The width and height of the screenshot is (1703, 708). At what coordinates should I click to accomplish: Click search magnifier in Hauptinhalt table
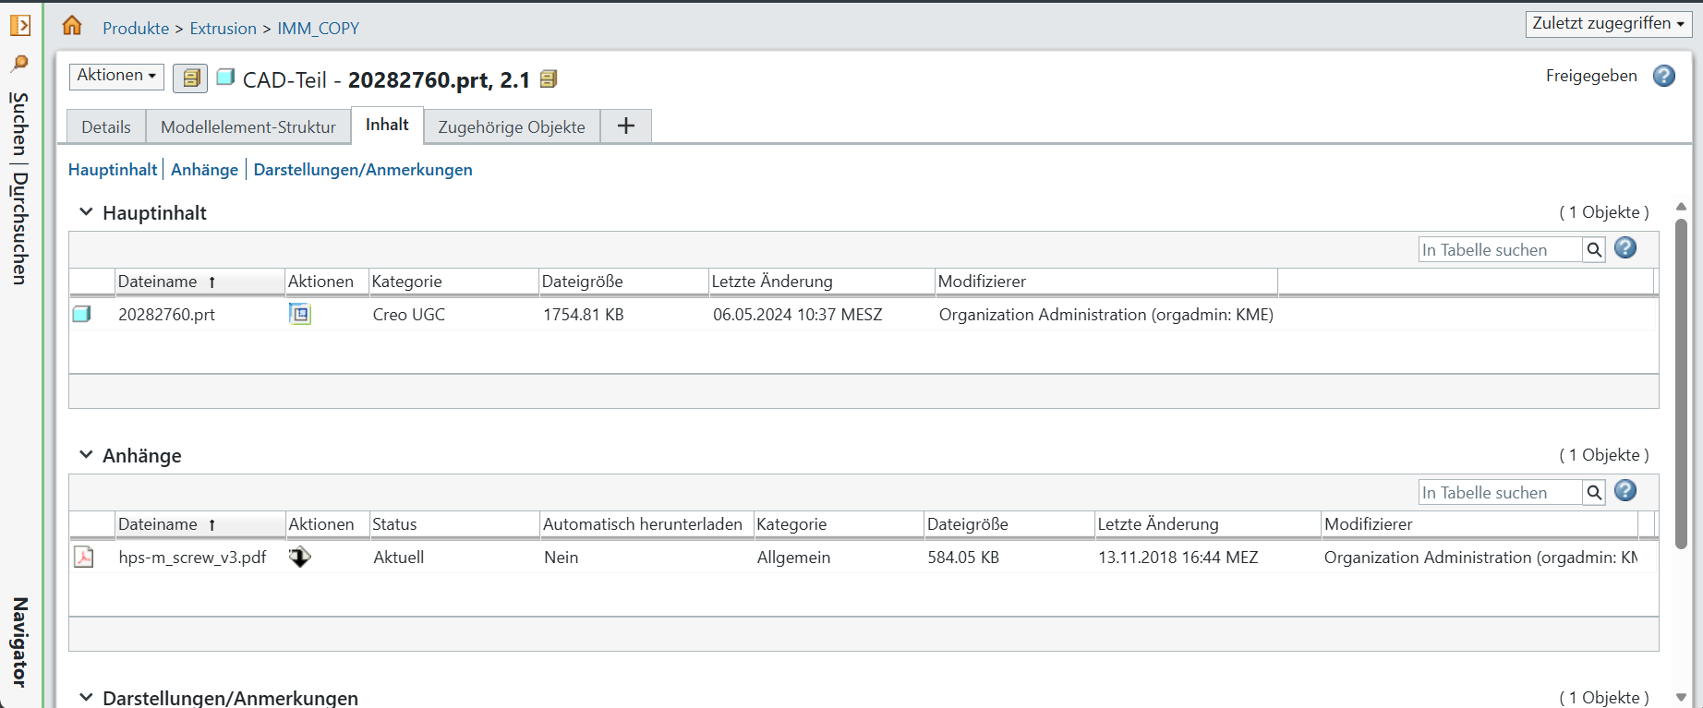click(x=1593, y=250)
